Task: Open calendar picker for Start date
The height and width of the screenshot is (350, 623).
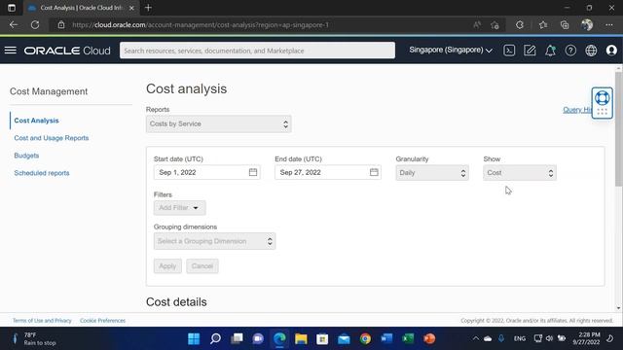Action: click(x=253, y=172)
